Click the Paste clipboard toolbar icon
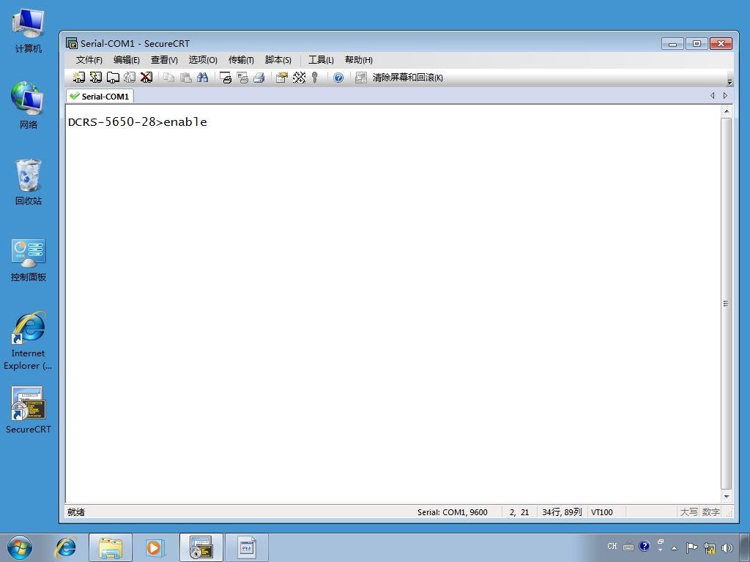Viewport: 750px width, 562px height. (185, 78)
